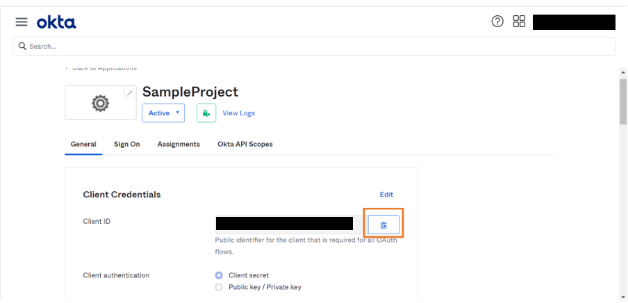The image size is (628, 303).
Task: Open the hamburger navigation menu
Action: (x=22, y=22)
